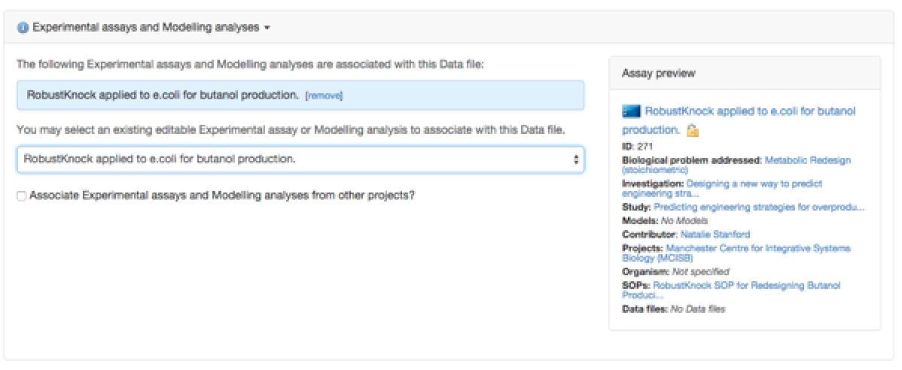Viewport: 902px width, 370px height.
Task: Remove the associated RobustKnock assay
Action: click(x=324, y=96)
